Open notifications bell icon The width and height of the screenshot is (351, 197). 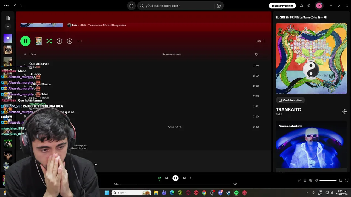point(302,6)
